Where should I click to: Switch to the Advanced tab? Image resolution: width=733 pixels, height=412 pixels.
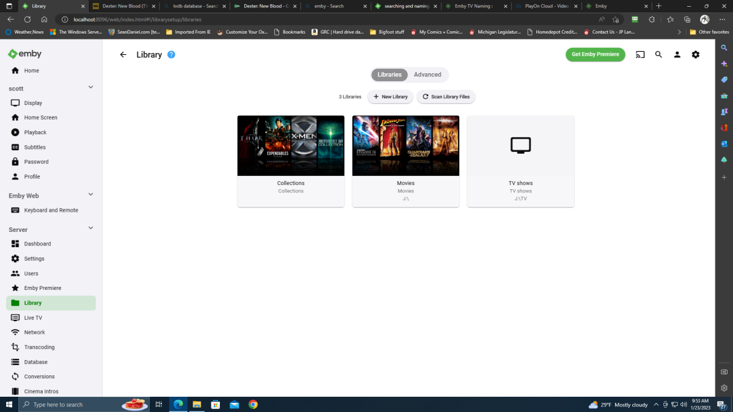(428, 74)
